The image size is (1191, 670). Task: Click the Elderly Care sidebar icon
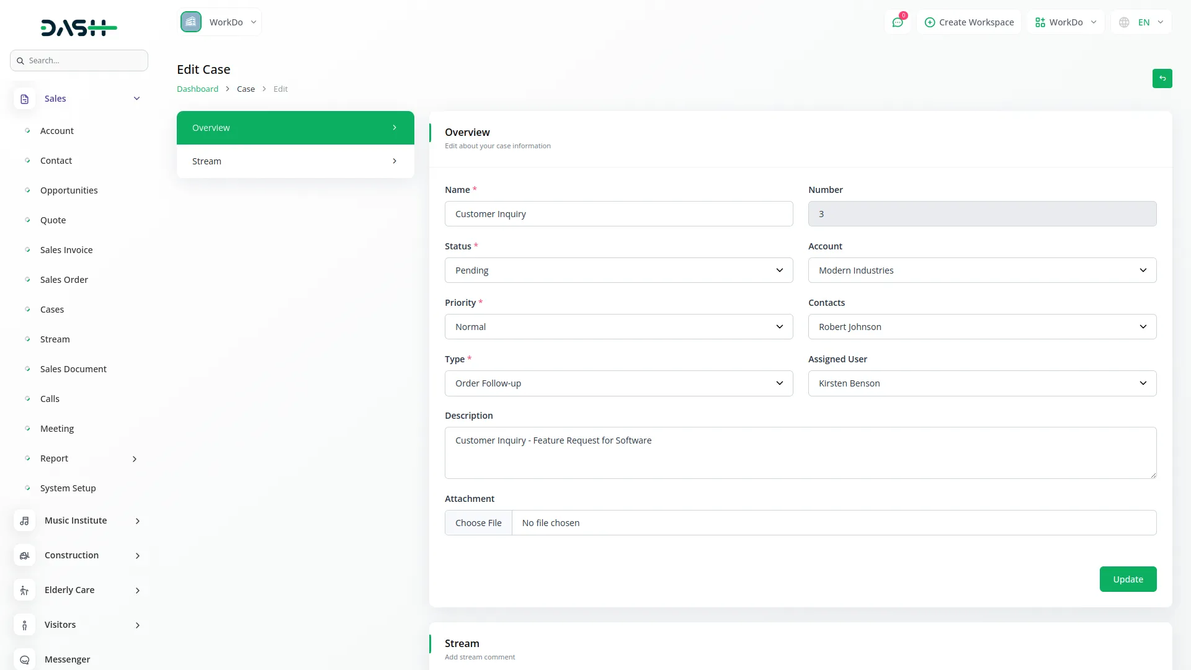coord(24,591)
